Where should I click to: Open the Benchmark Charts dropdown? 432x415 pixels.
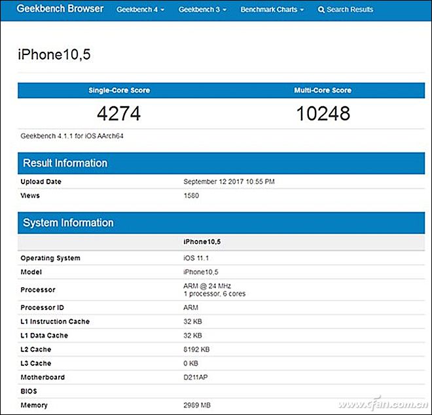pyautogui.click(x=272, y=10)
